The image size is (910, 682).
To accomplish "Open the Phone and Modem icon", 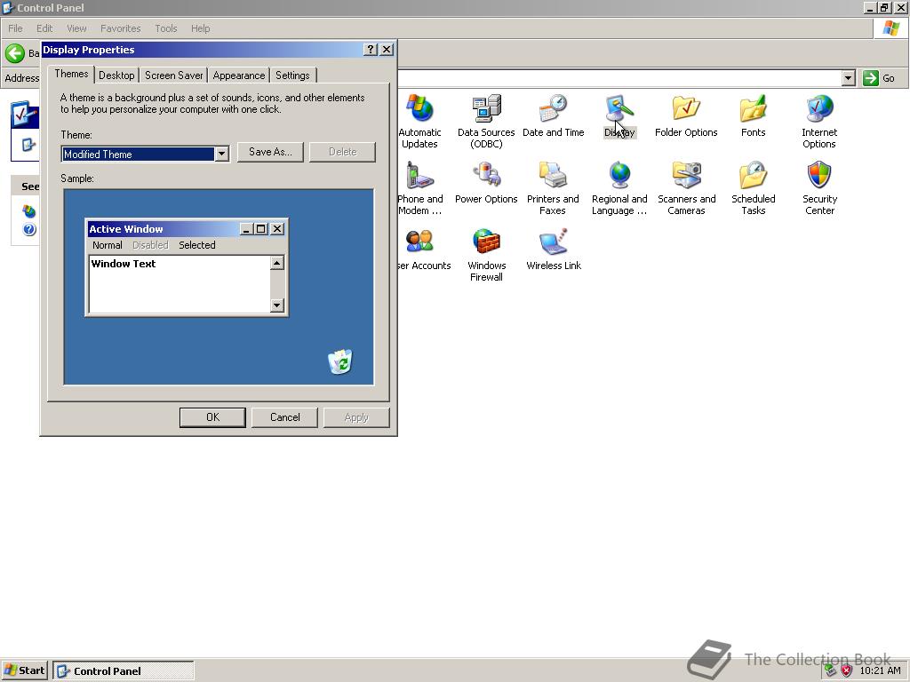I will click(419, 175).
